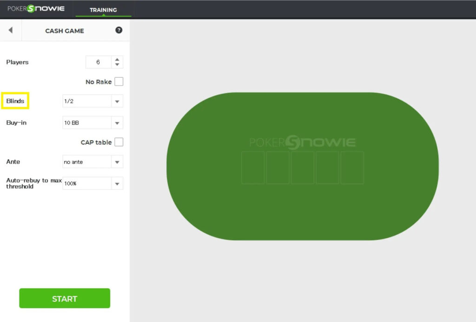Tick the CAP table checkbox
This screenshot has width=476, height=322.
tap(119, 142)
